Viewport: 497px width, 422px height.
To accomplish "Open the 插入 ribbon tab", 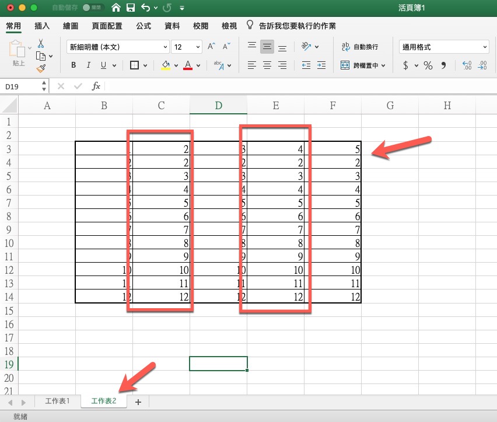I will coord(42,26).
